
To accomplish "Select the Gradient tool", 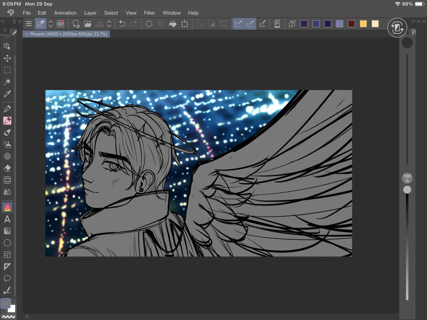I will 7,231.
